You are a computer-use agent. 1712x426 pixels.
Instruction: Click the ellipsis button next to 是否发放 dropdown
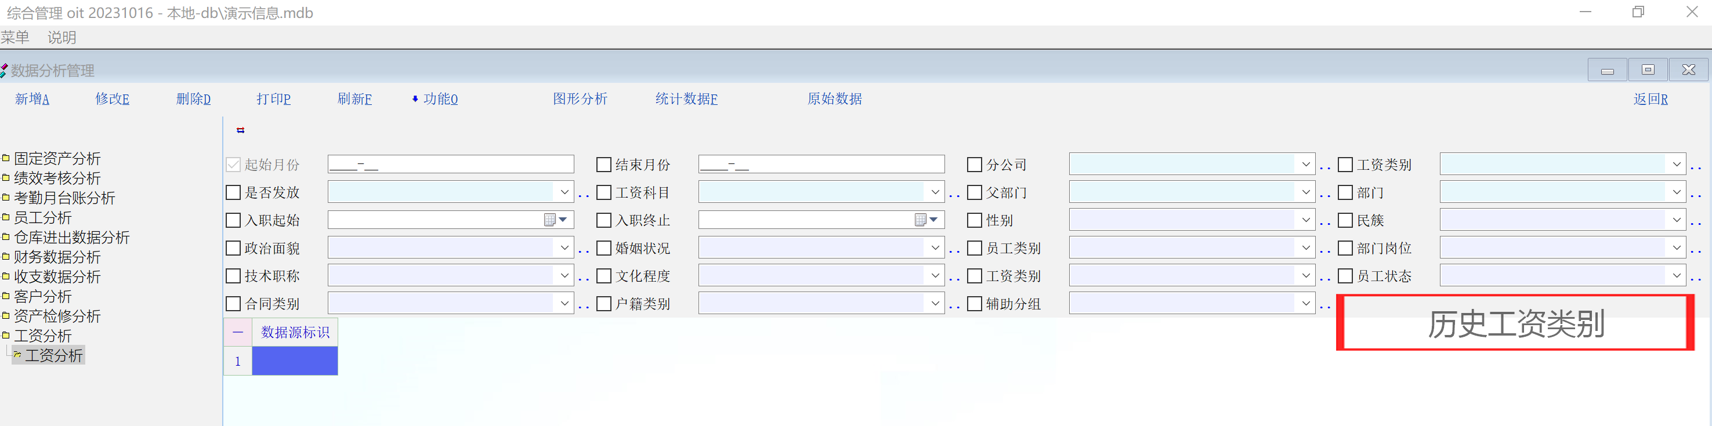coord(584,194)
